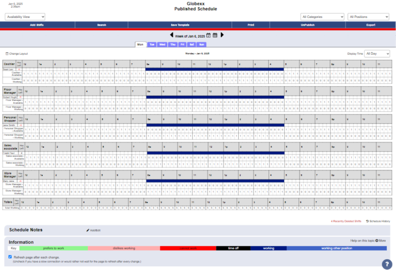Click the Change Layout icon
Viewport: 396px width, 272px height.
[7, 54]
